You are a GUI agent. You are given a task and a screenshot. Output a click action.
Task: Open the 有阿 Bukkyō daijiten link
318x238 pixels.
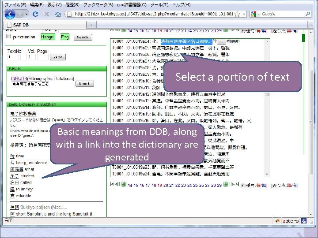pyautogui.click(x=15, y=207)
